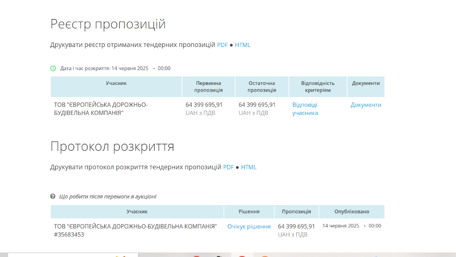456x257 pixels.
Task: Click the 'Опубліковано' column header
Action: (352, 212)
